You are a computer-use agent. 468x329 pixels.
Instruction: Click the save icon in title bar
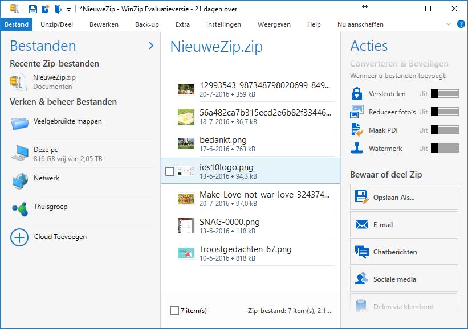pyautogui.click(x=33, y=9)
